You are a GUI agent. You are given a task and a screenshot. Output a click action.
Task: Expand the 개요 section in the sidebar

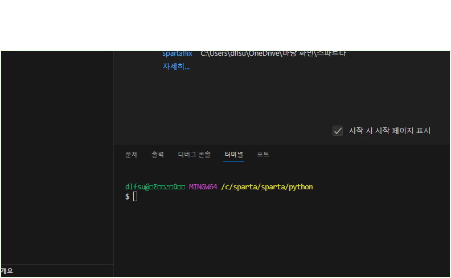pos(57,271)
